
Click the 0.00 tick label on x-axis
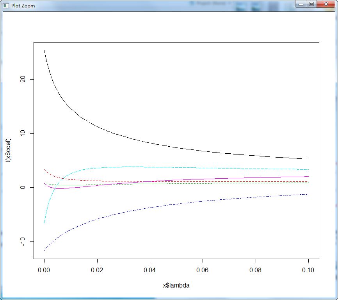44,270
